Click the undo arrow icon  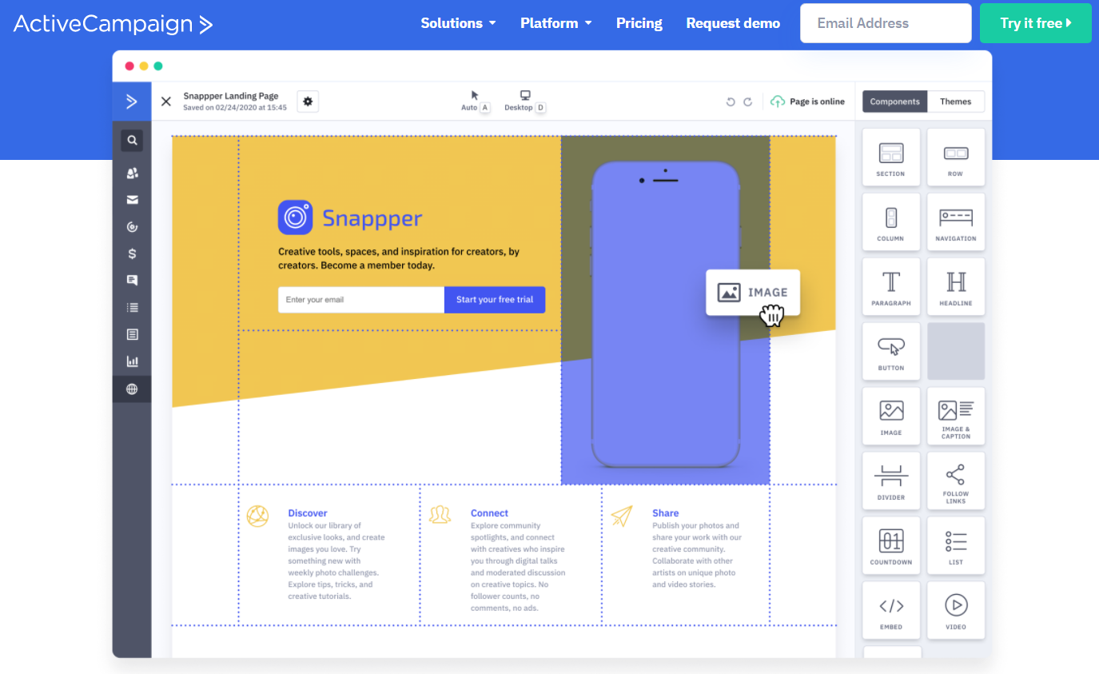point(730,102)
